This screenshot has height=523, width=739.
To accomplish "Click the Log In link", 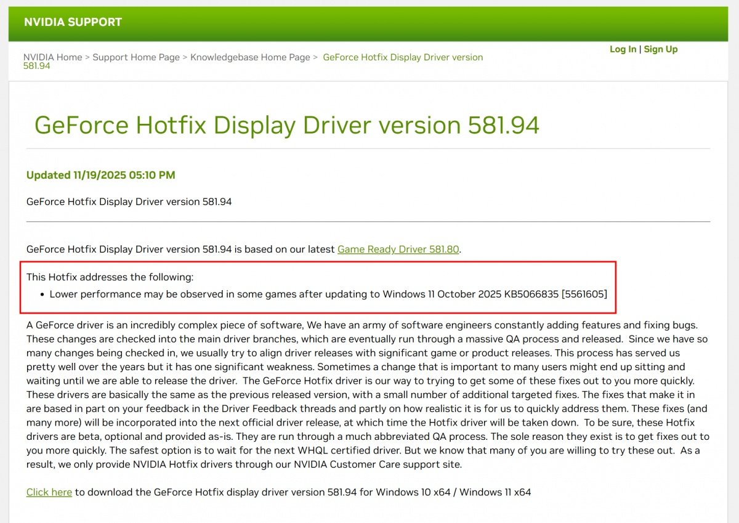I will 623,49.
